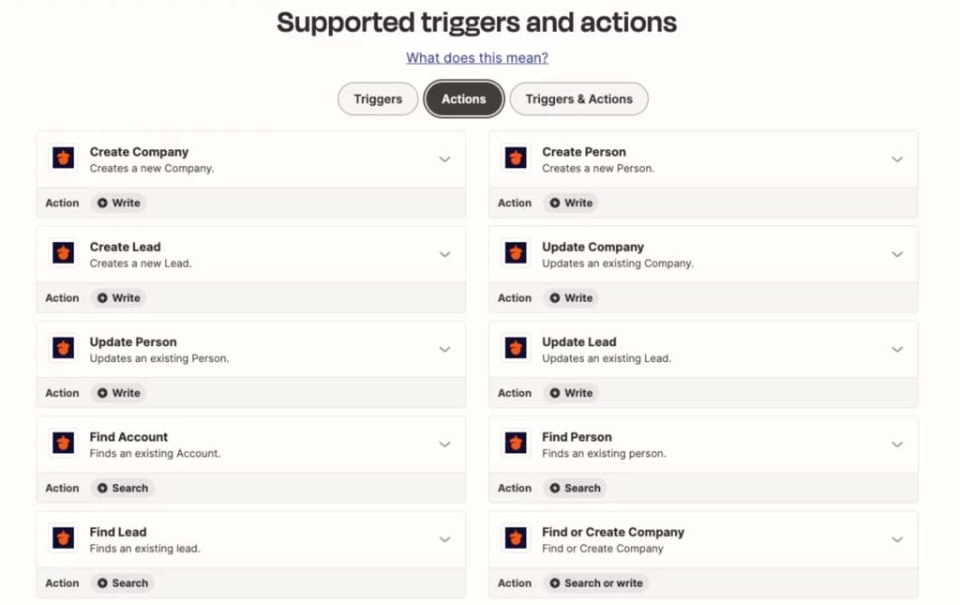This screenshot has height=605, width=960.
Task: Click the app icon next to Create Person
Action: pyautogui.click(x=515, y=158)
